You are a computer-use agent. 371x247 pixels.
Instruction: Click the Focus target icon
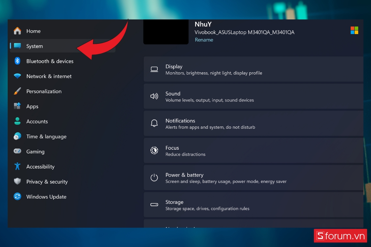pyautogui.click(x=154, y=151)
